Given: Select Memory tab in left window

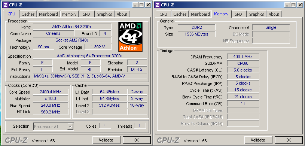Looking at the screenshot, I should pos(69,14).
